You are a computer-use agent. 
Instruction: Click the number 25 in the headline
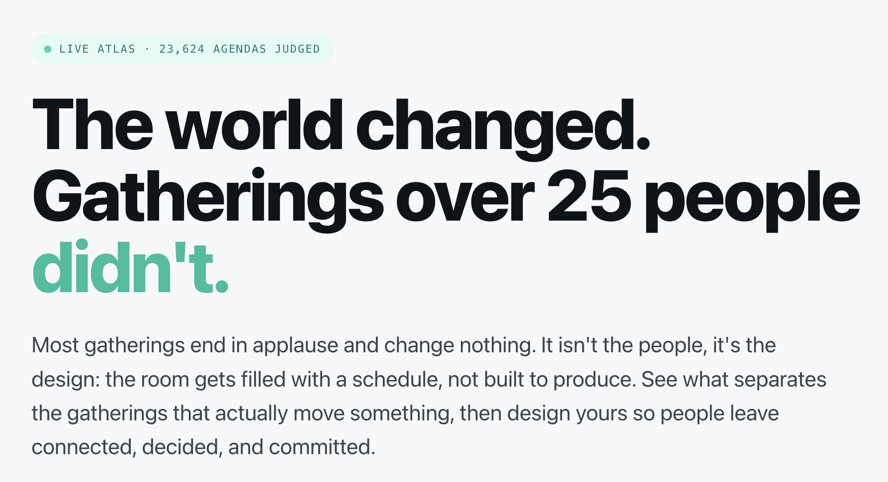coord(590,197)
